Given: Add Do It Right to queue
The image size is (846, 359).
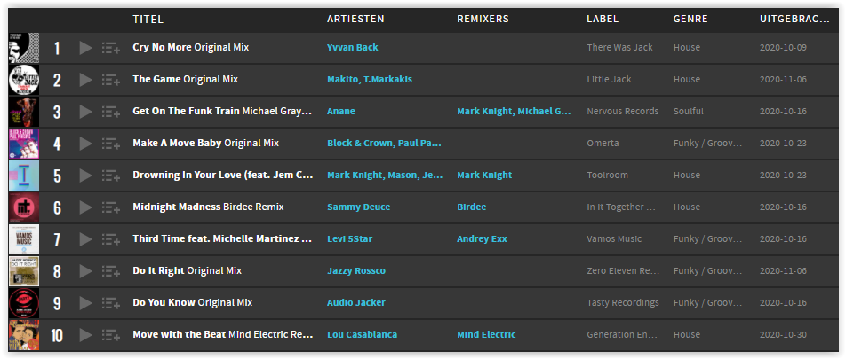Looking at the screenshot, I should (110, 271).
